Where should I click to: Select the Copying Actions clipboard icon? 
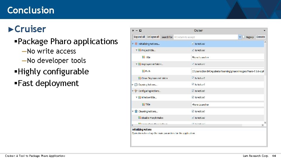136,85
